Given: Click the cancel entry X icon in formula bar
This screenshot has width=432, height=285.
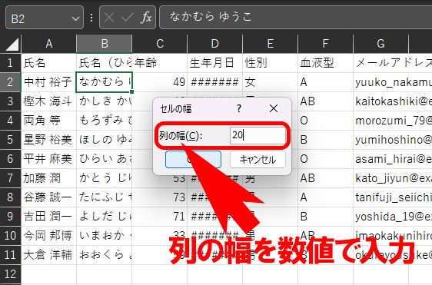Looking at the screenshot, I should pos(109,18).
